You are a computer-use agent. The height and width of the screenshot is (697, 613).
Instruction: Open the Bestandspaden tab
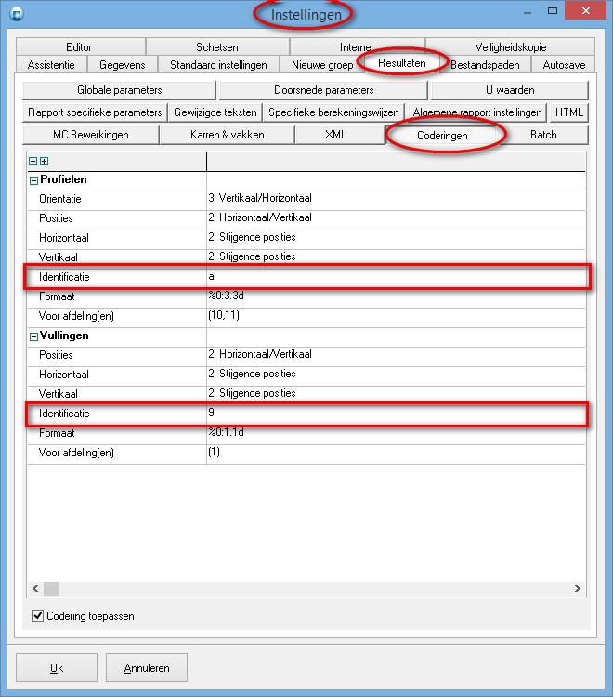(x=485, y=65)
